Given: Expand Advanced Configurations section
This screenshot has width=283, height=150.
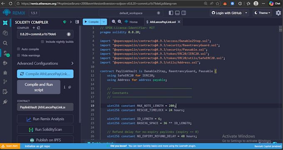Looking at the screenshot, I should (x=45, y=63).
